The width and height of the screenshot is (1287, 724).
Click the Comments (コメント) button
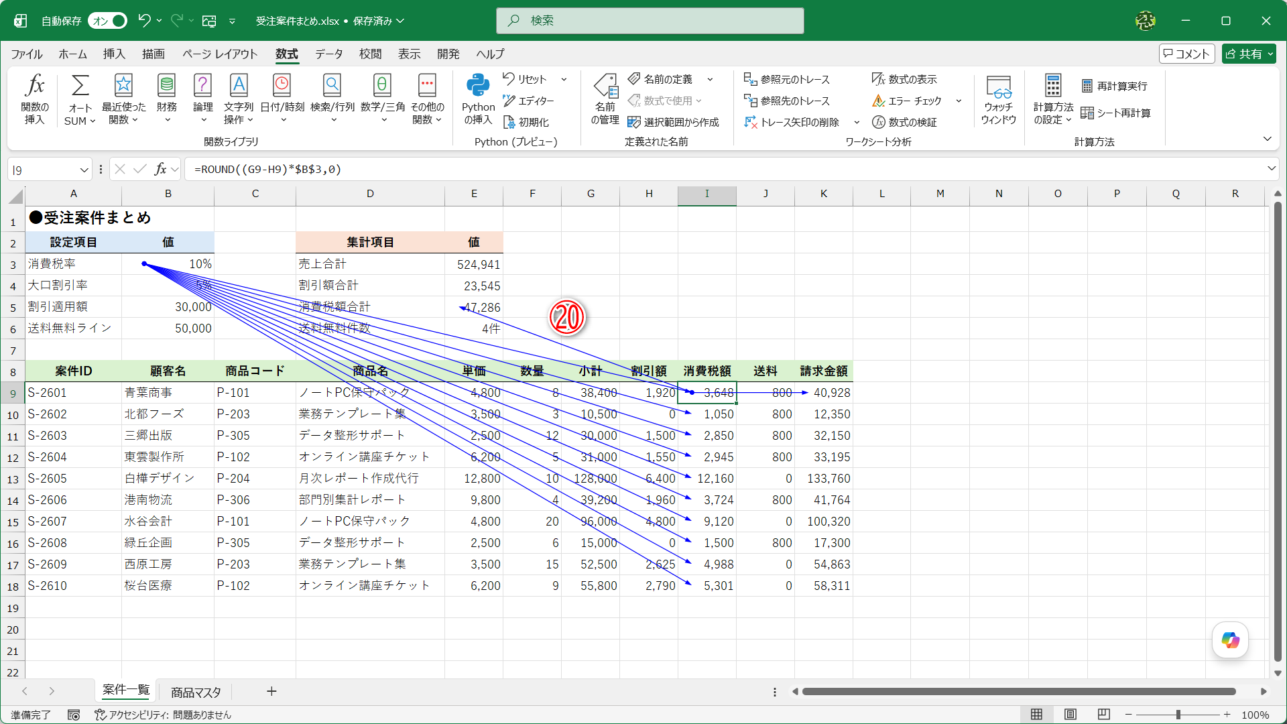coord(1186,54)
